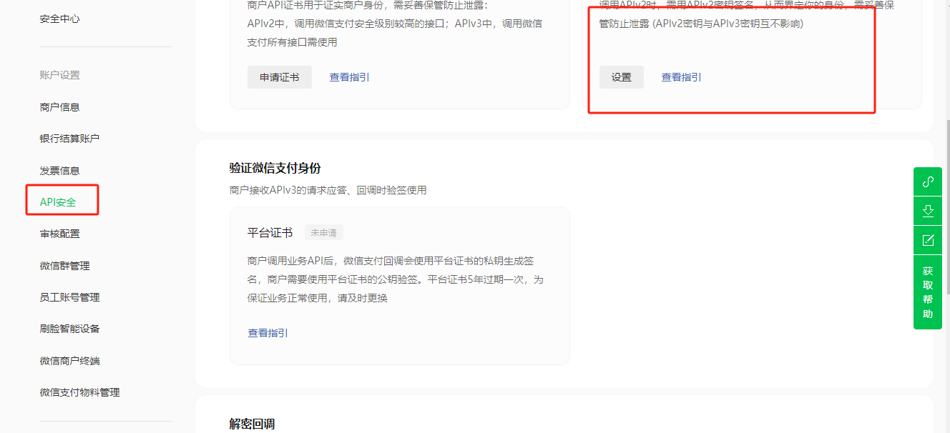This screenshot has width=950, height=433.
Task: Open 商户信息 in the sidebar
Action: [x=60, y=107]
